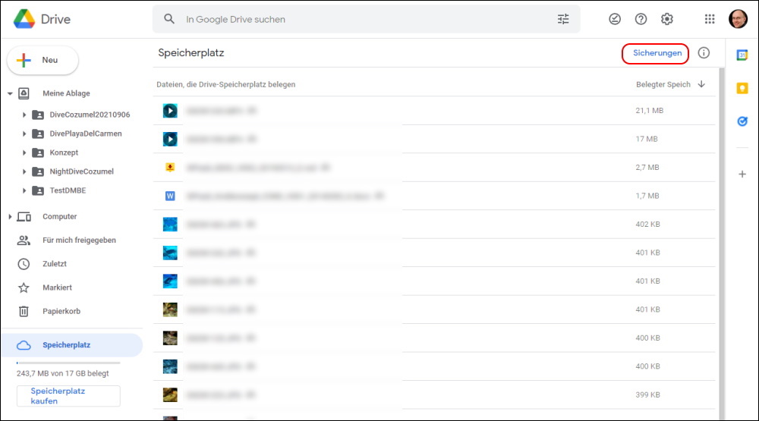This screenshot has width=759, height=421.
Task: Click Dateien, die Drive-Speicherplatz belegen header
Action: coord(225,84)
